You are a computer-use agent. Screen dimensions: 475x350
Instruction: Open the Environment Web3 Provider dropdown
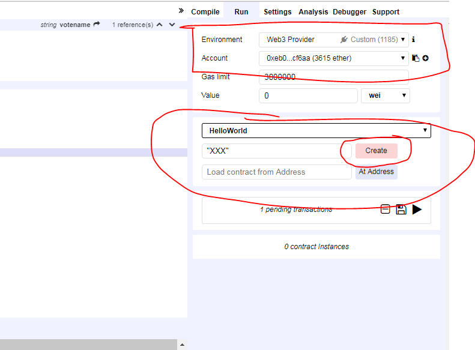pos(333,40)
